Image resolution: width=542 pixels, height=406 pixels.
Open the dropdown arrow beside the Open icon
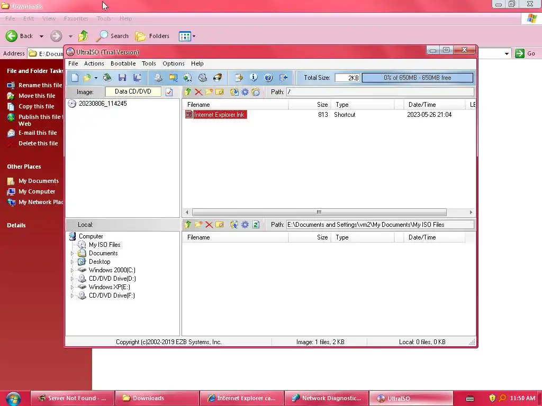[x=96, y=78]
